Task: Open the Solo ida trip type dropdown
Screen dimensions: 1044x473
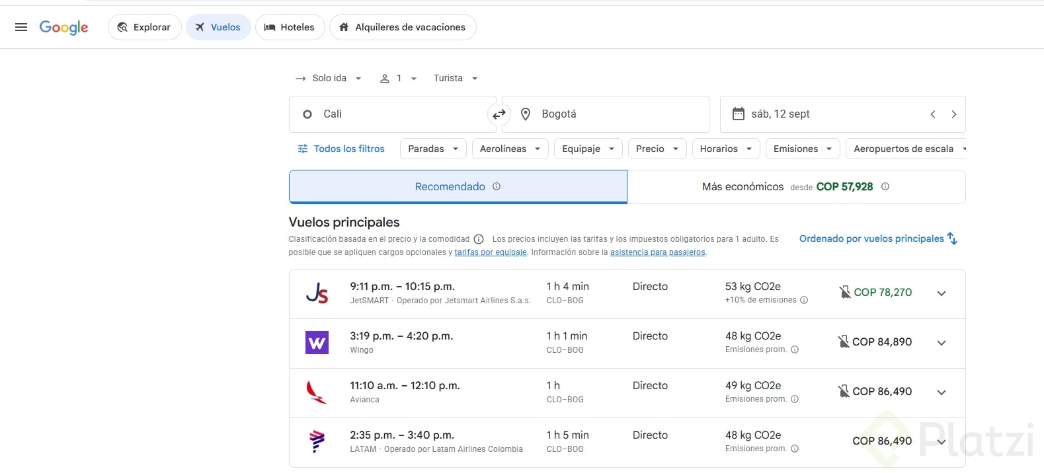Action: click(x=329, y=78)
